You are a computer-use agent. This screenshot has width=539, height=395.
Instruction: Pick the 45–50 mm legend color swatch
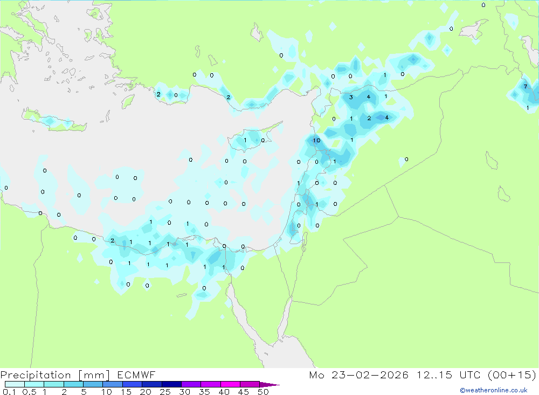tap(250, 384)
